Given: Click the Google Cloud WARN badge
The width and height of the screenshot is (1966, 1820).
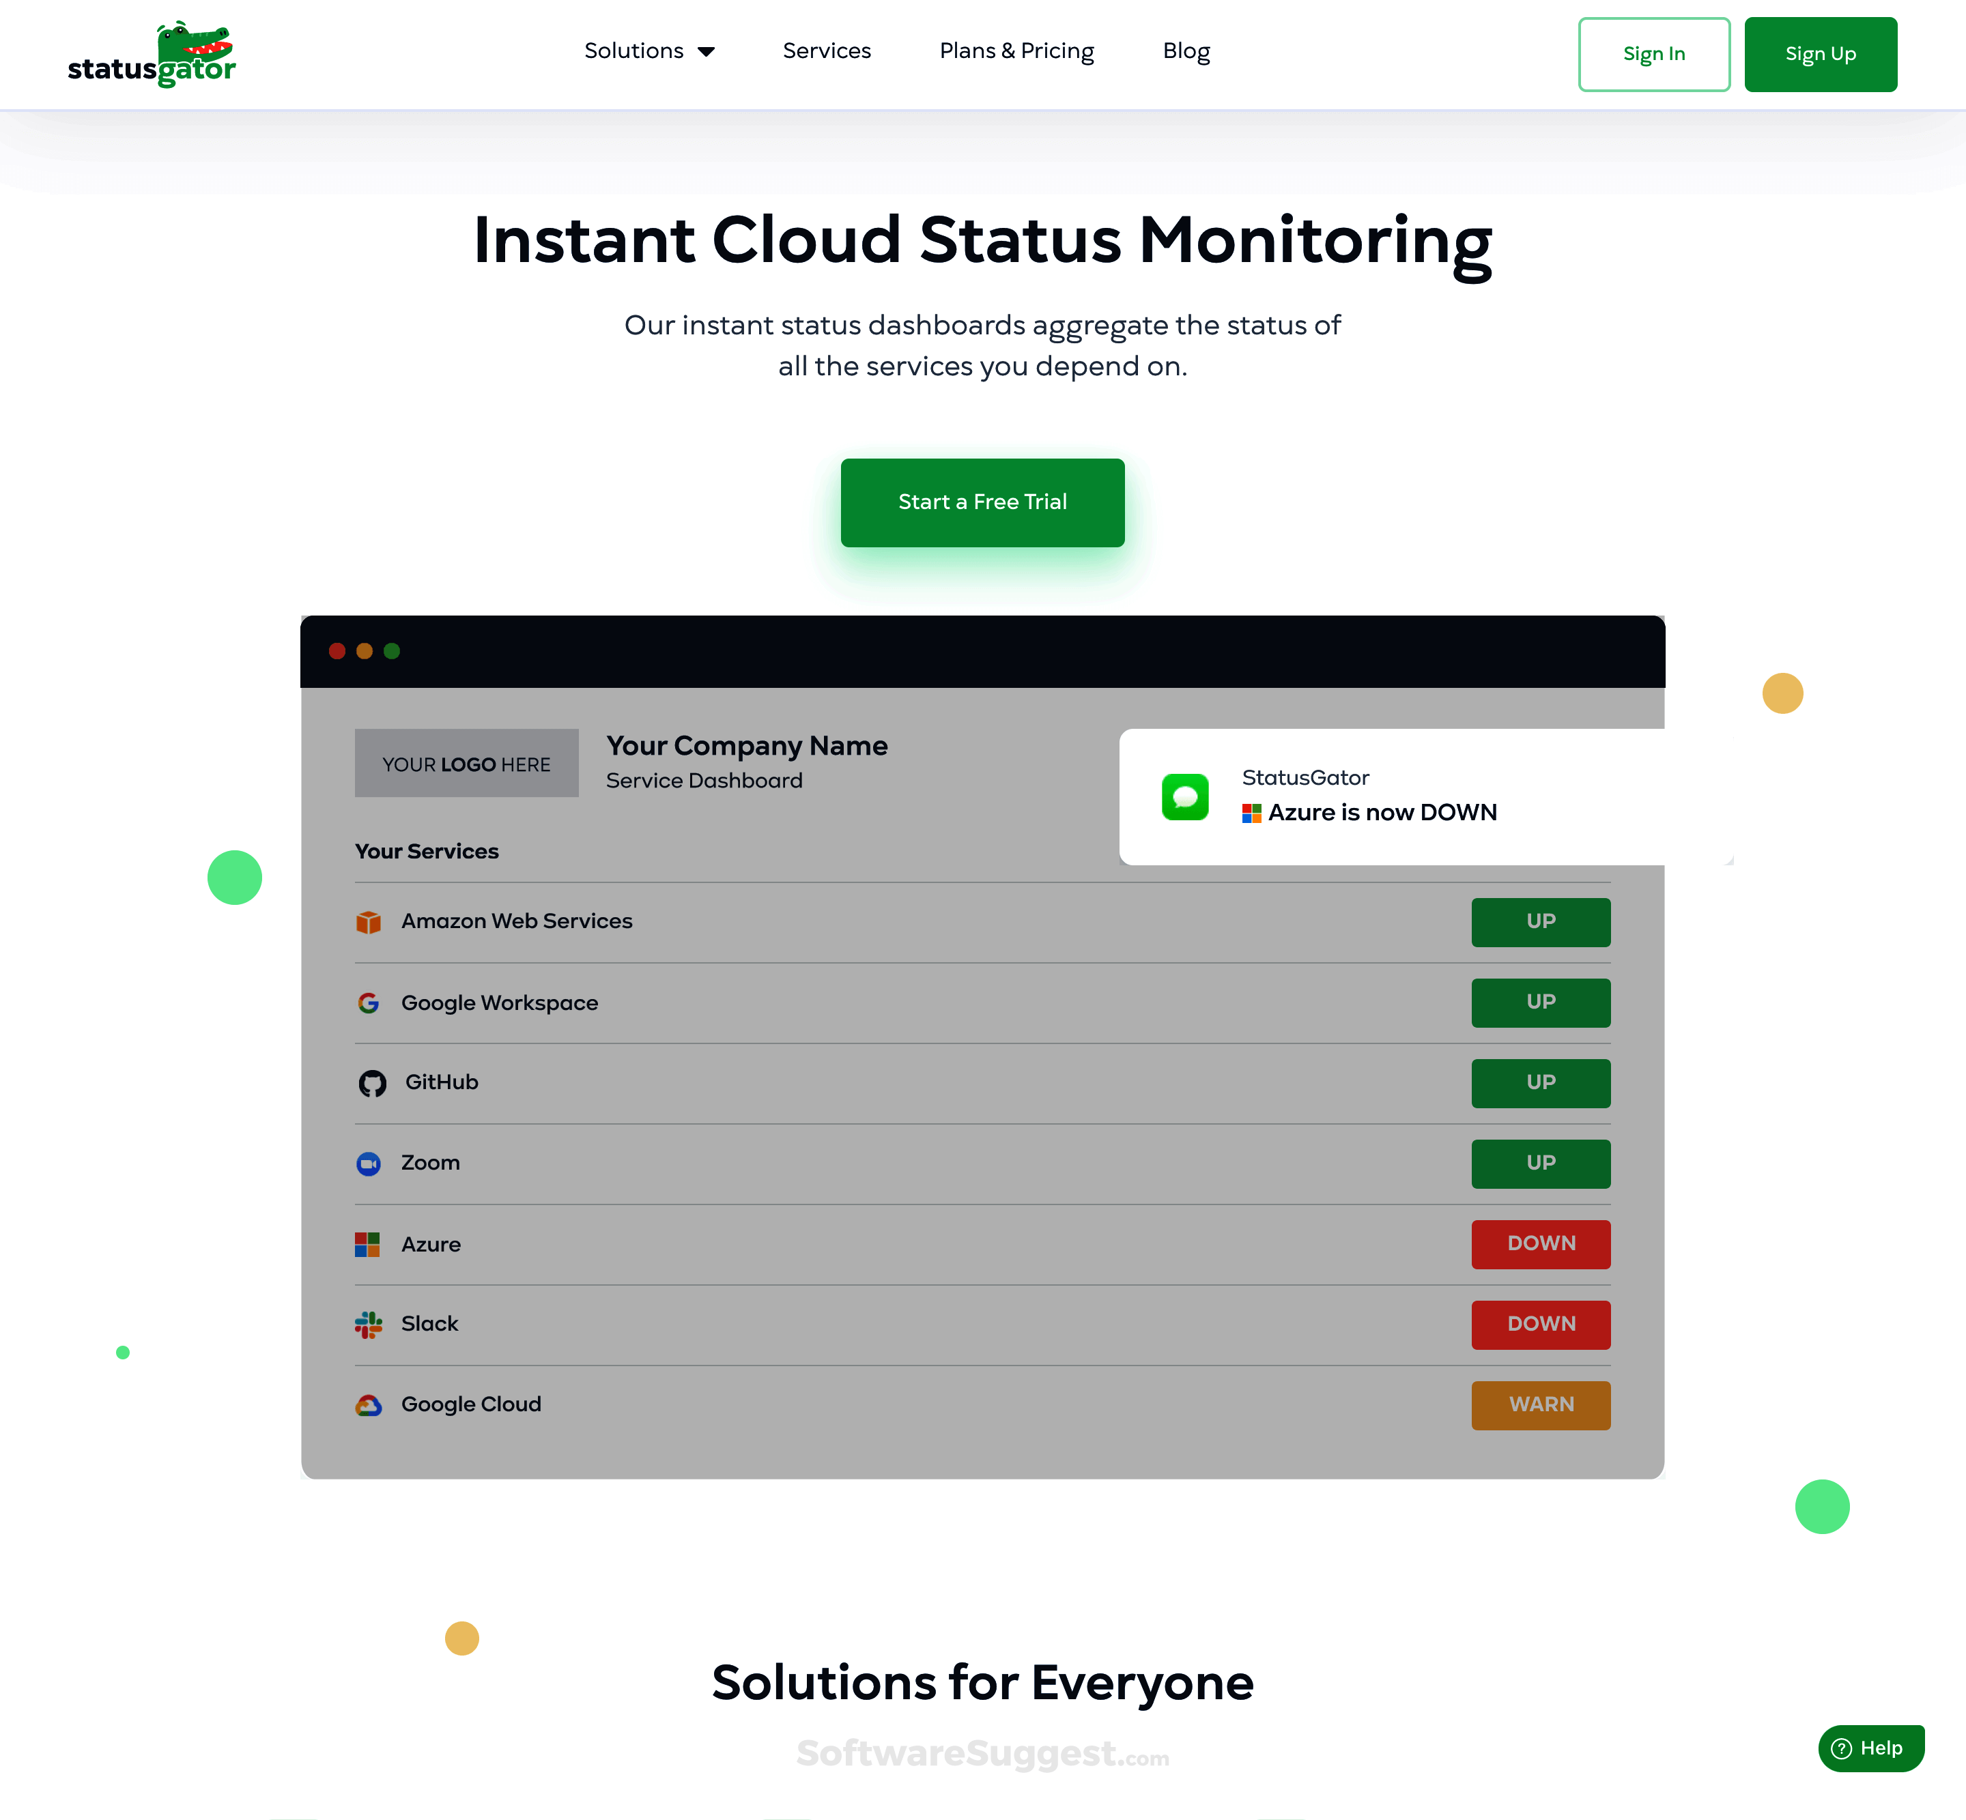Looking at the screenshot, I should tap(1541, 1405).
